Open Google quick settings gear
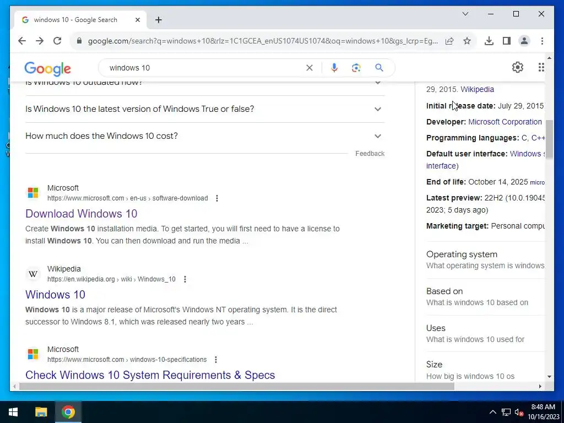 pyautogui.click(x=517, y=67)
